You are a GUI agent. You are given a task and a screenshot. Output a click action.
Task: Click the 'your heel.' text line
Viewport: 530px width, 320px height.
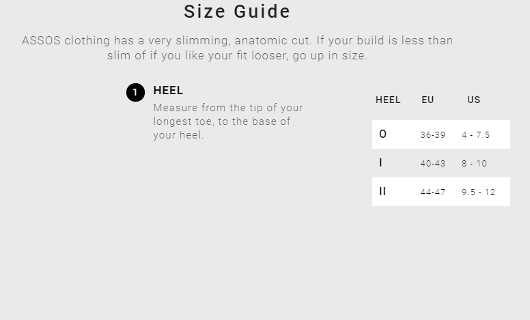178,135
